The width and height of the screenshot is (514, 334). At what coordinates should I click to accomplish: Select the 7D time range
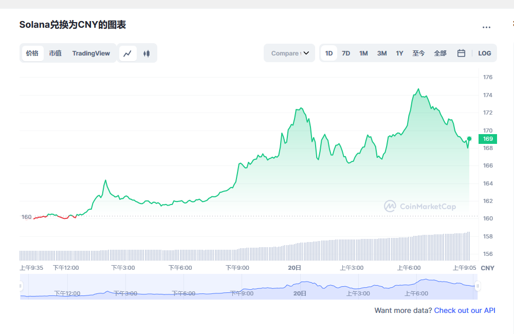pos(346,53)
